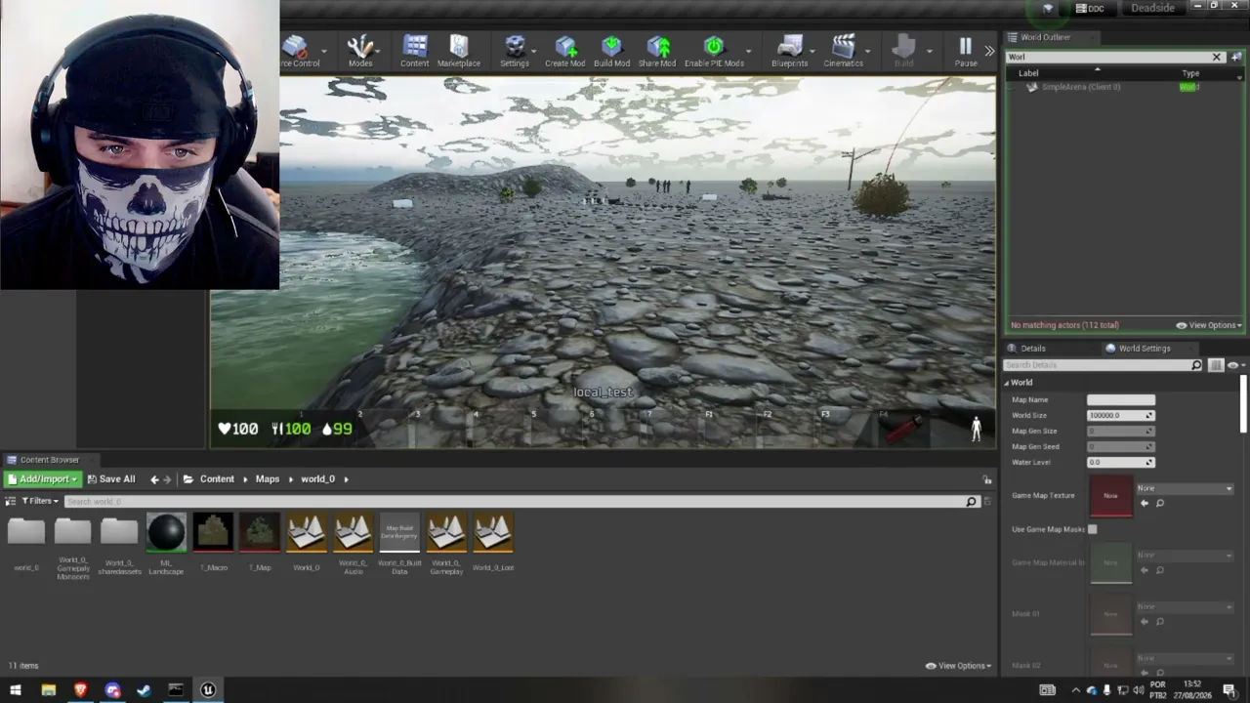Image resolution: width=1250 pixels, height=703 pixels.
Task: Open the Cinematics toolbar button
Action: (844, 51)
